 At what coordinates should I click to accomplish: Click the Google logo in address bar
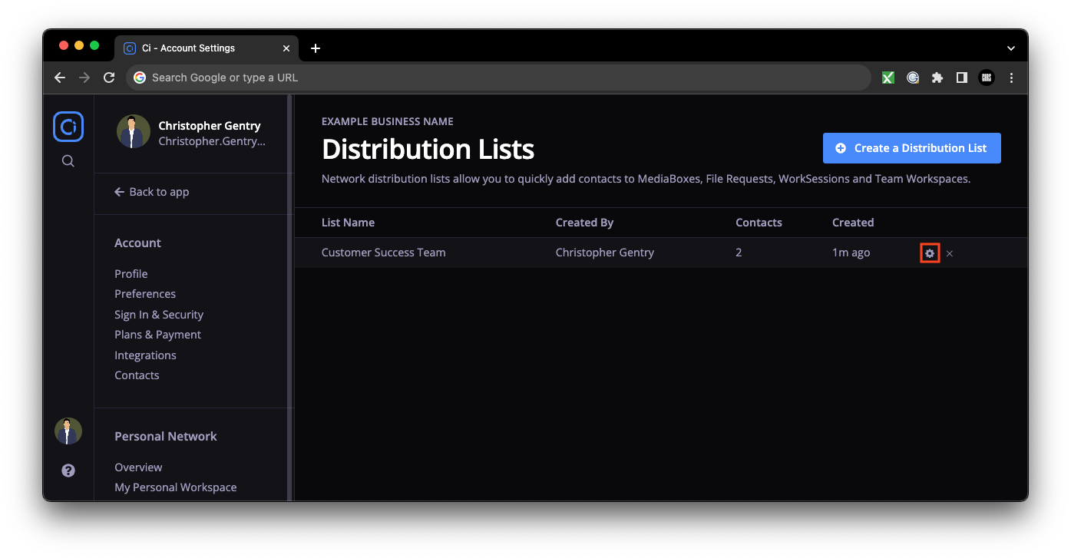[140, 78]
